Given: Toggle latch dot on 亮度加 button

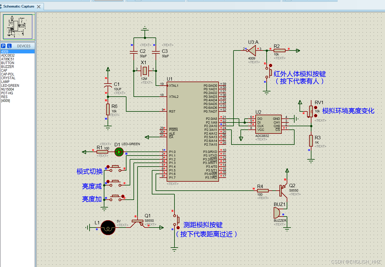Looking at the screenshot, I should coord(123,196).
